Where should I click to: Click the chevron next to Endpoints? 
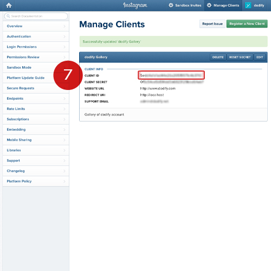[x=64, y=99]
